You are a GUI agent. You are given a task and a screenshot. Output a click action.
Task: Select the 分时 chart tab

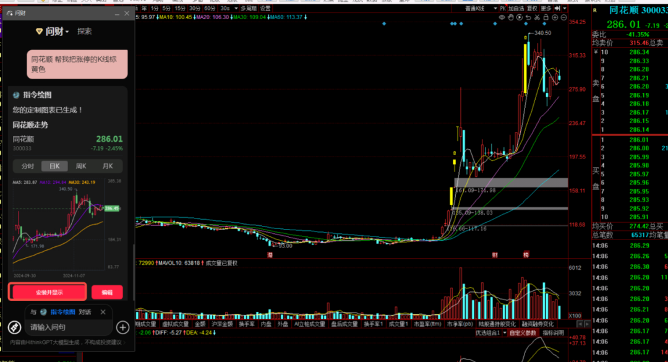click(28, 166)
